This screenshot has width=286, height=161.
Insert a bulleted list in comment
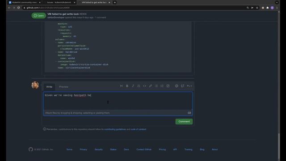tap(156, 86)
